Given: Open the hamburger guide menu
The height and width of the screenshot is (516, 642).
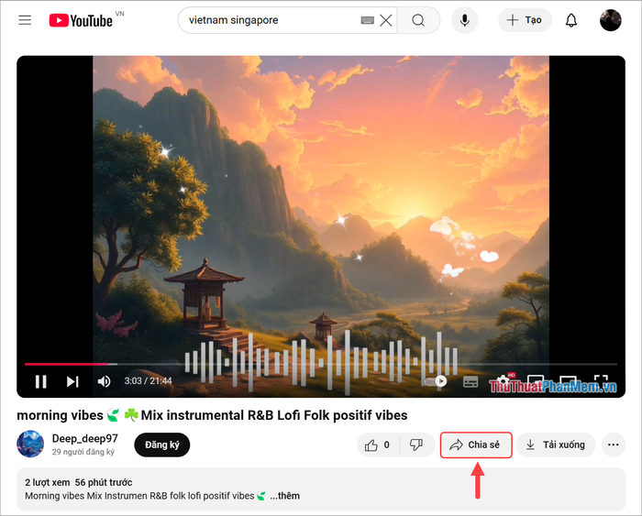Looking at the screenshot, I should [x=25, y=19].
